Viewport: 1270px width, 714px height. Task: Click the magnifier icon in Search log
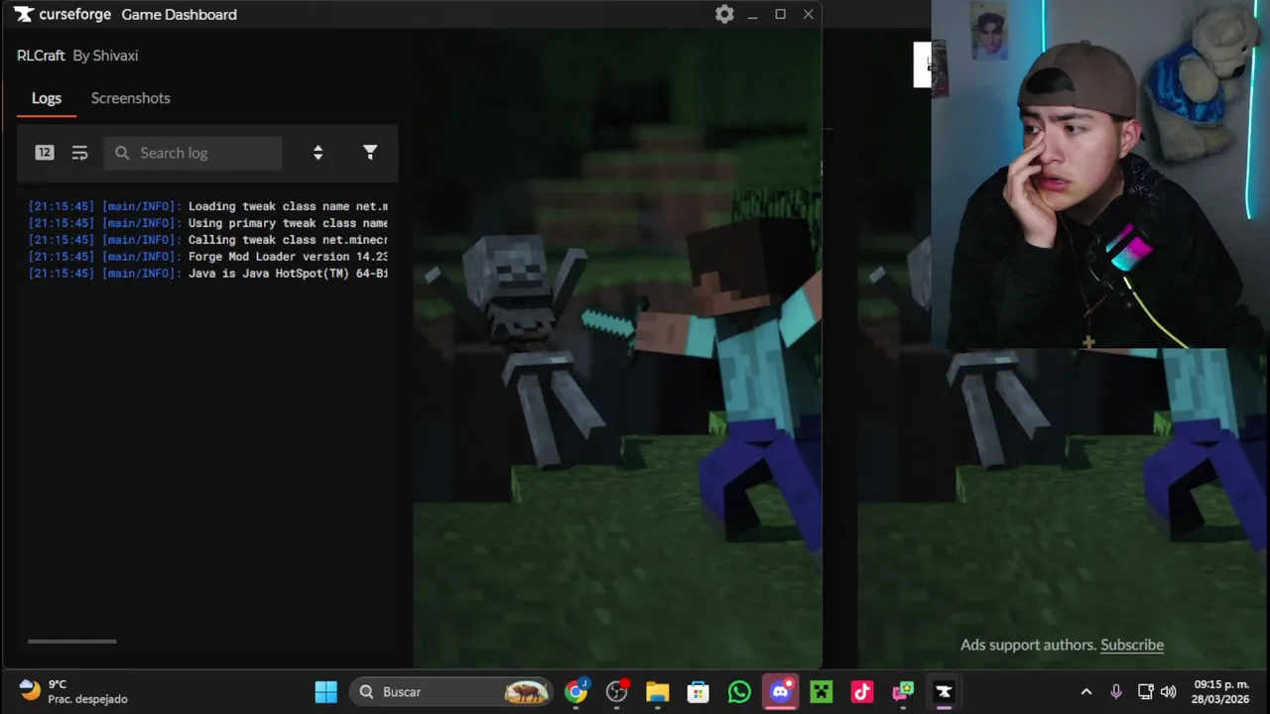[122, 153]
